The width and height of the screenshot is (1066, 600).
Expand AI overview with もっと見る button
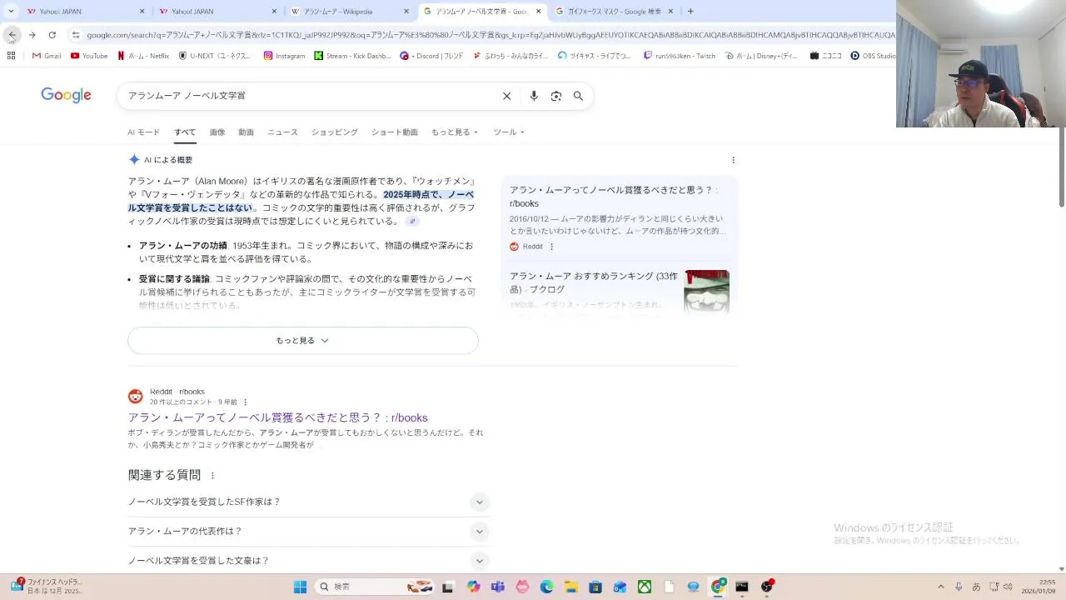tap(302, 340)
